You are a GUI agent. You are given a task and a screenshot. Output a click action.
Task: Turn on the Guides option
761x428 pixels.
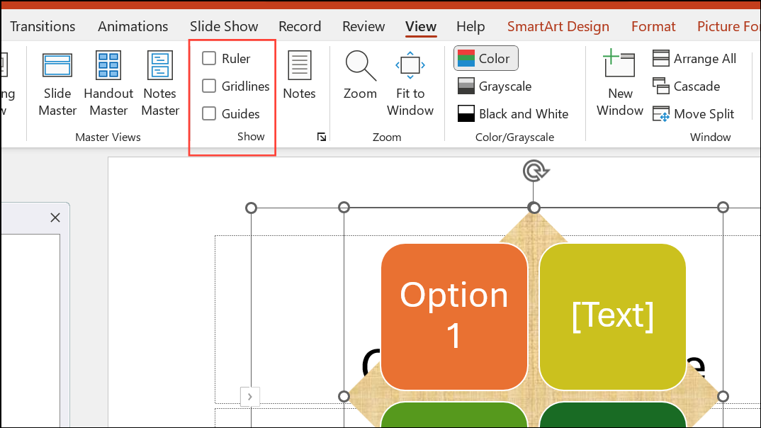(209, 113)
